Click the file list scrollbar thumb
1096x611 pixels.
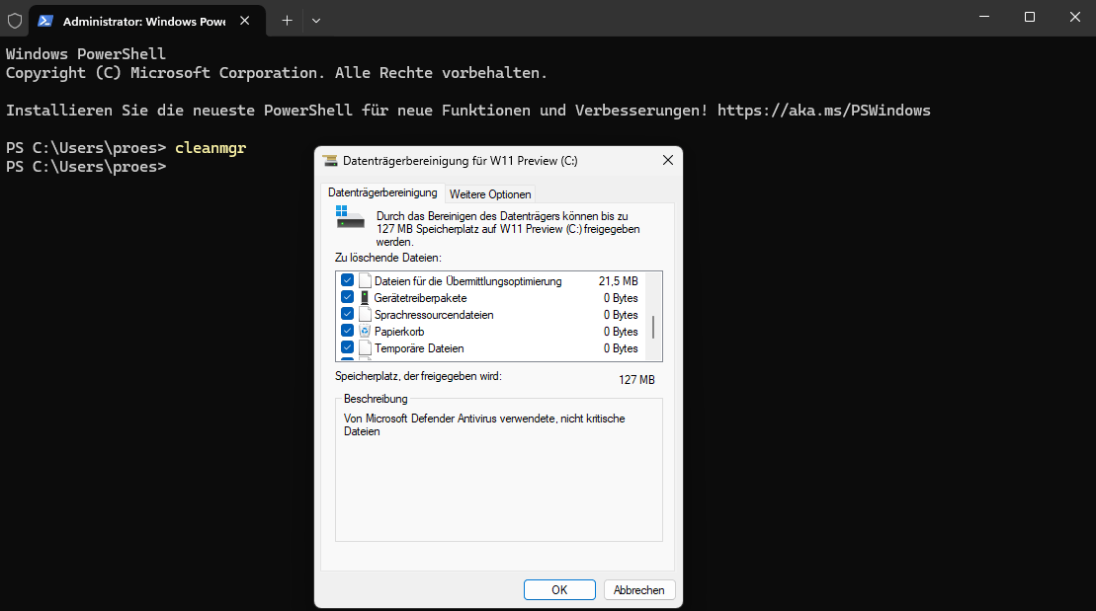tap(653, 327)
